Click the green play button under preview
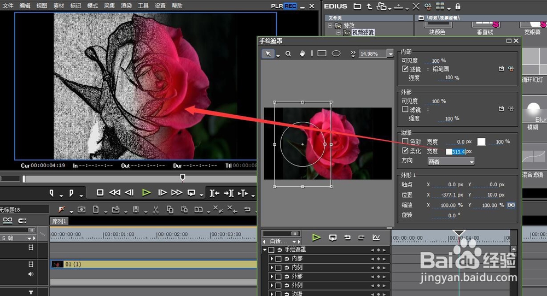This screenshot has width=547, height=296. 146,192
